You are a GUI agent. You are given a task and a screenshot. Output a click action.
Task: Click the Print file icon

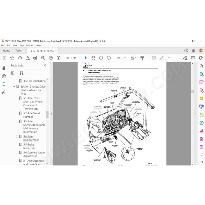coord(35,58)
